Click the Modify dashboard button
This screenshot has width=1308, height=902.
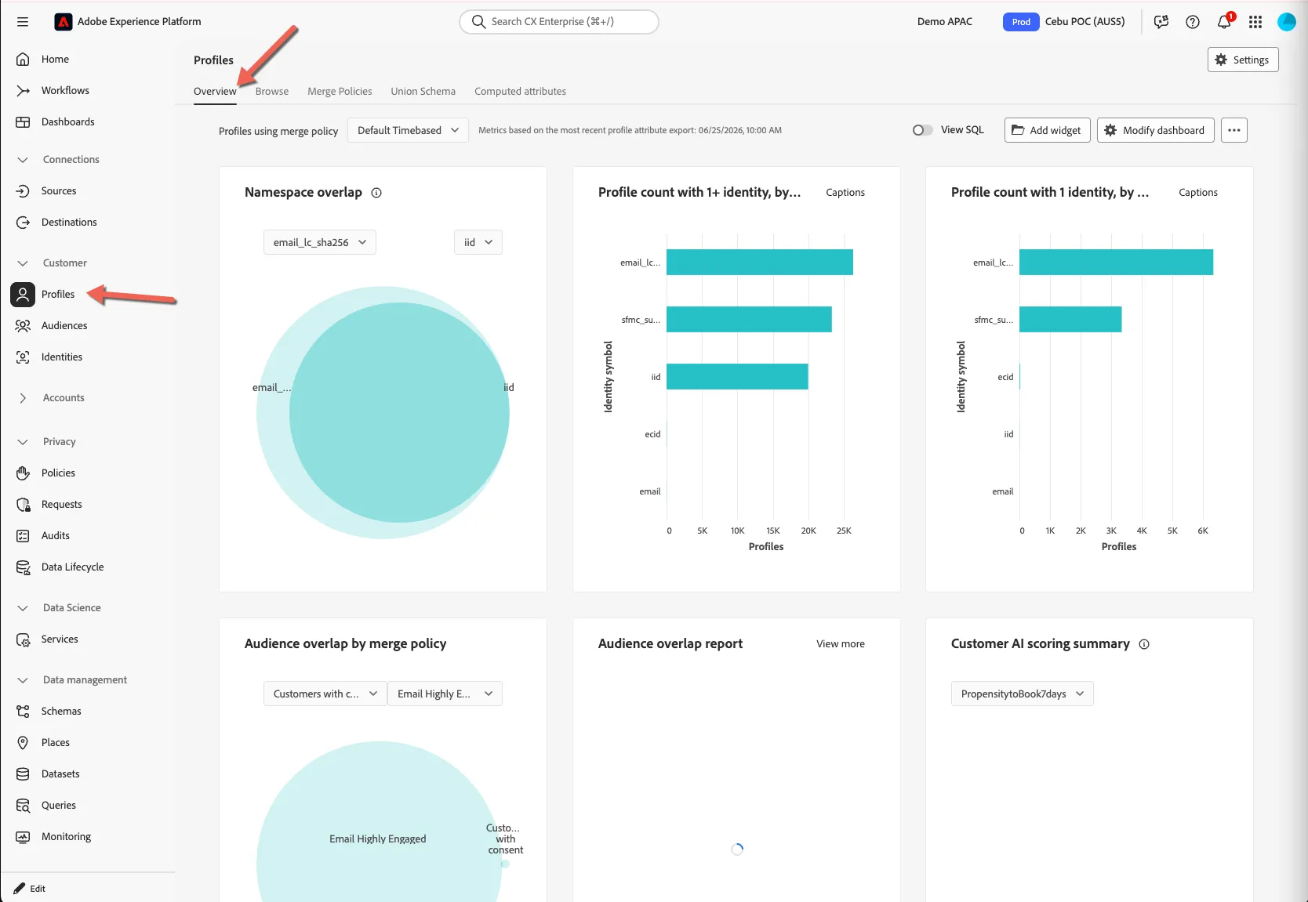coord(1155,130)
